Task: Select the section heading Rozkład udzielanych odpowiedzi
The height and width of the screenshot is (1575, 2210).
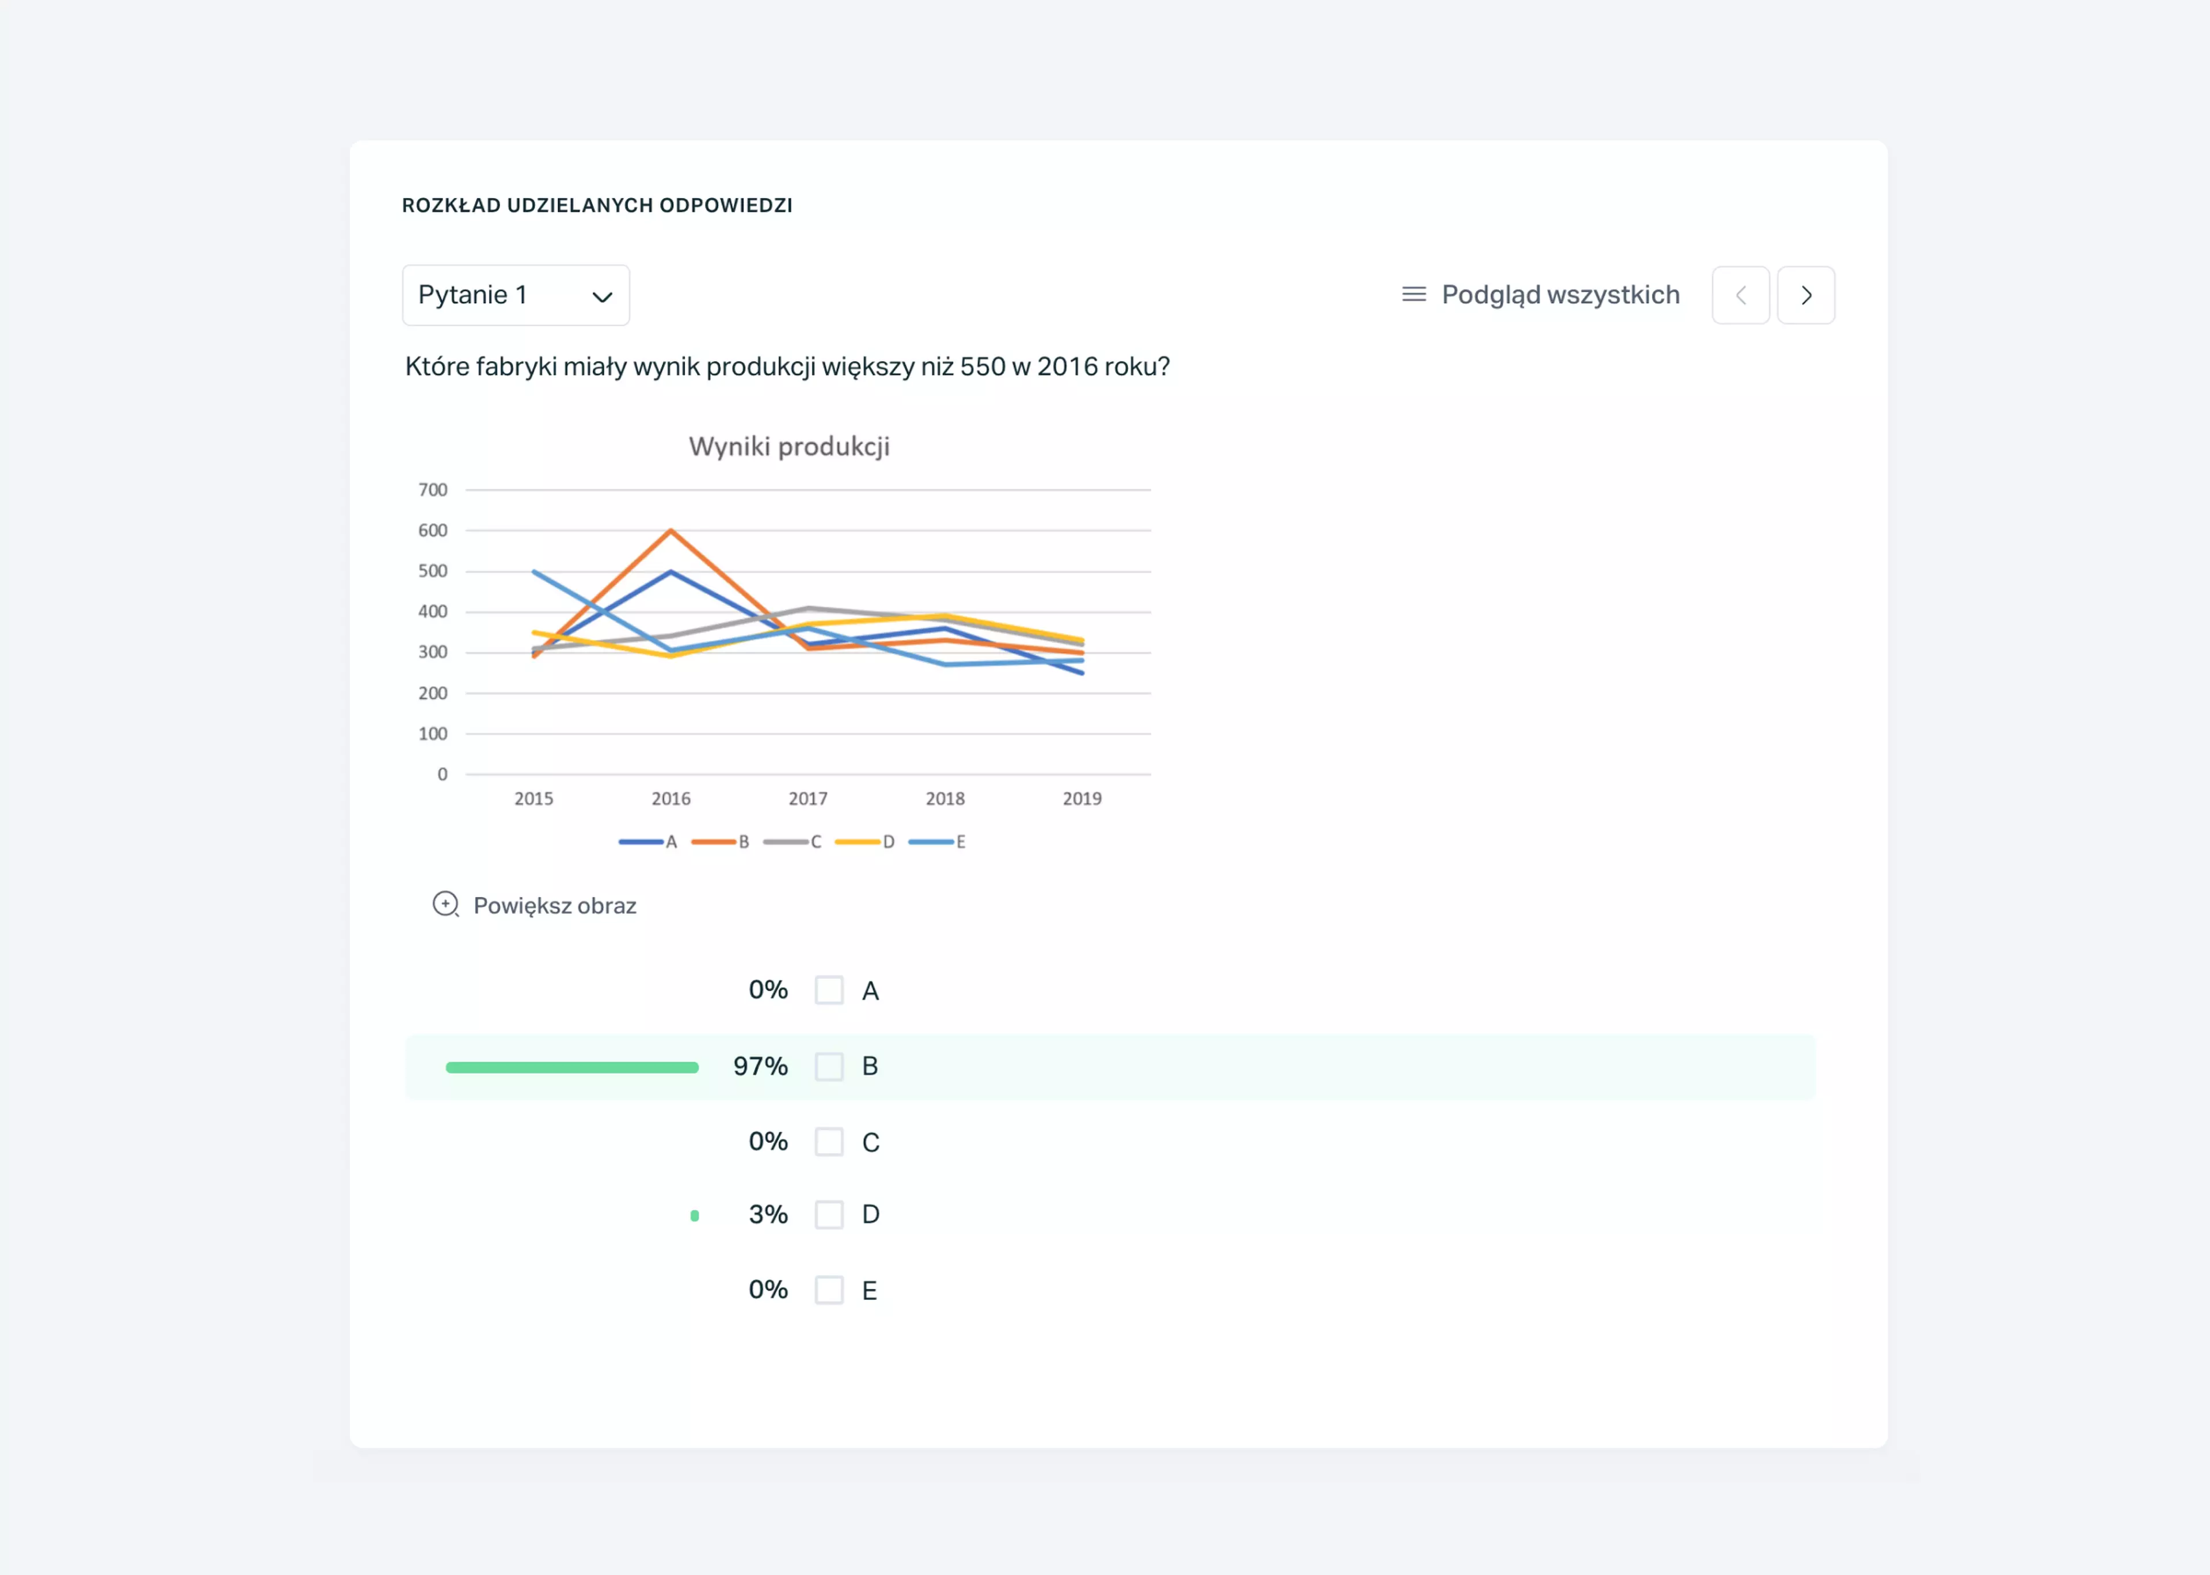Action: (597, 205)
